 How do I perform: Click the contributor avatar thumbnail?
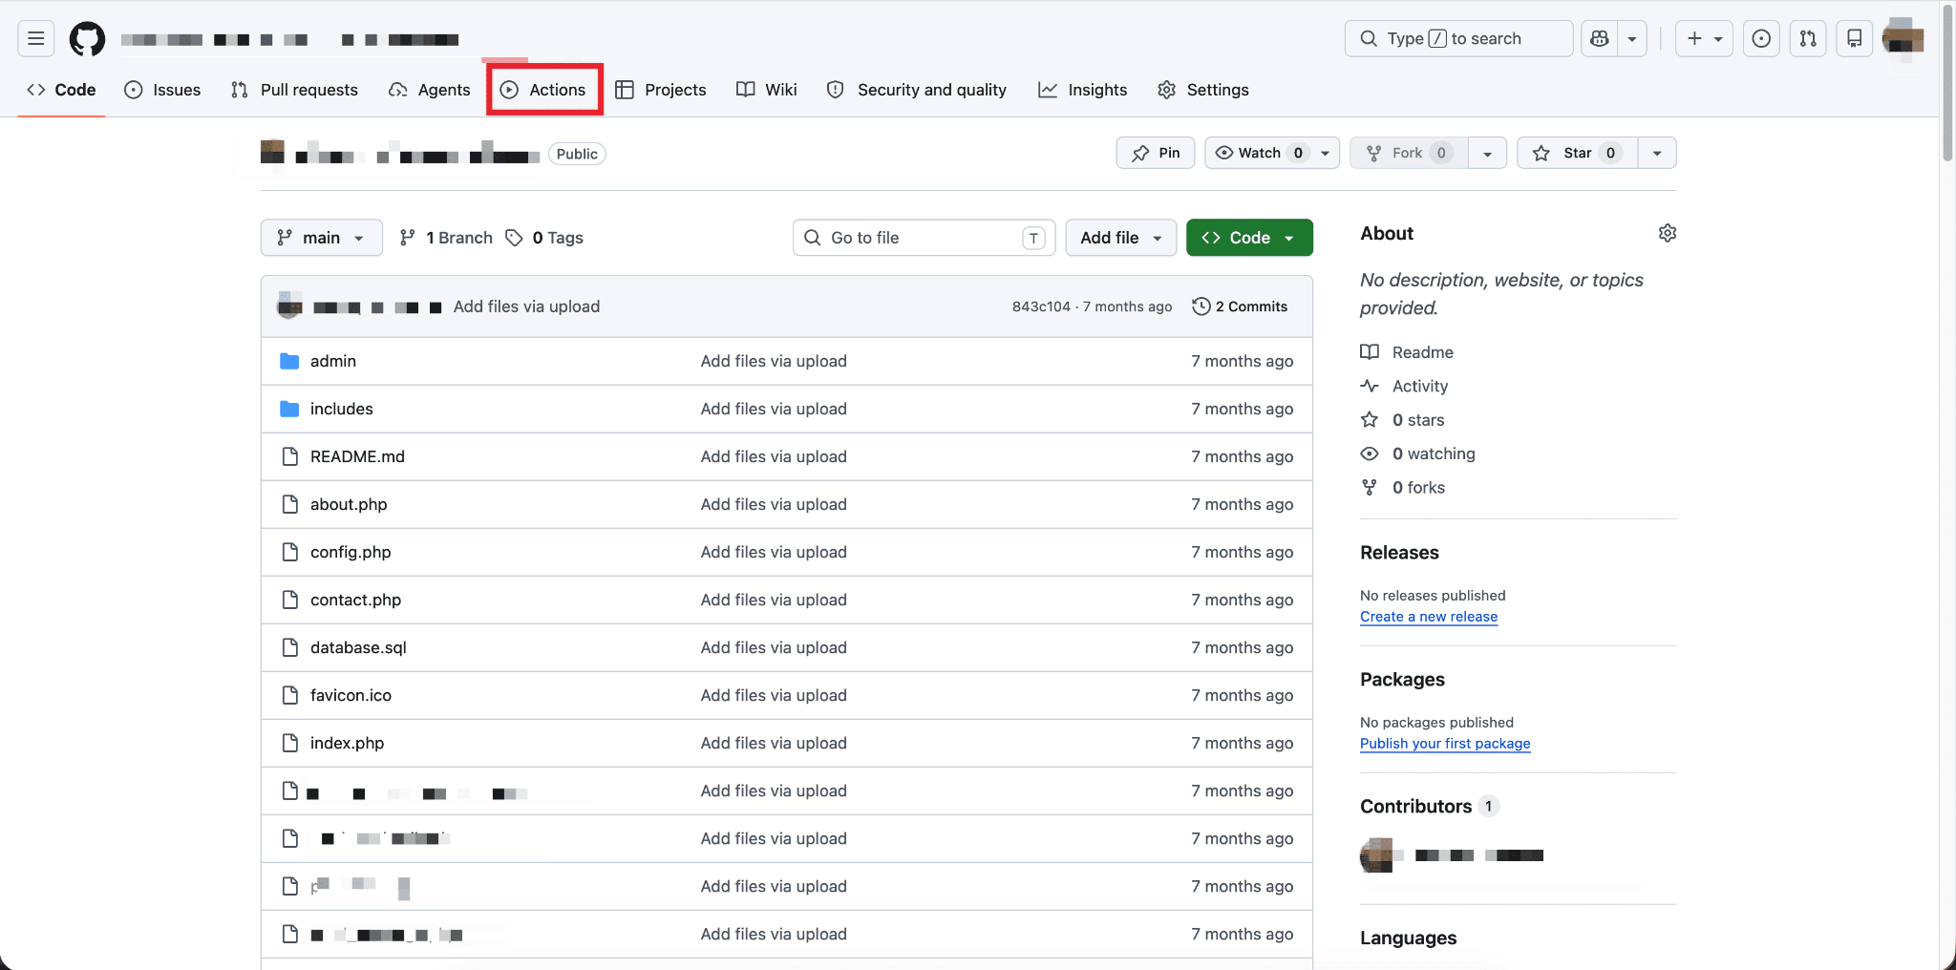click(1376, 855)
